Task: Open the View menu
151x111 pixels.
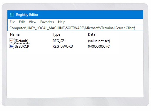Action: [32, 22]
